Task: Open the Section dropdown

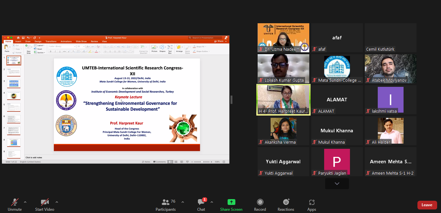Action: click(x=39, y=53)
